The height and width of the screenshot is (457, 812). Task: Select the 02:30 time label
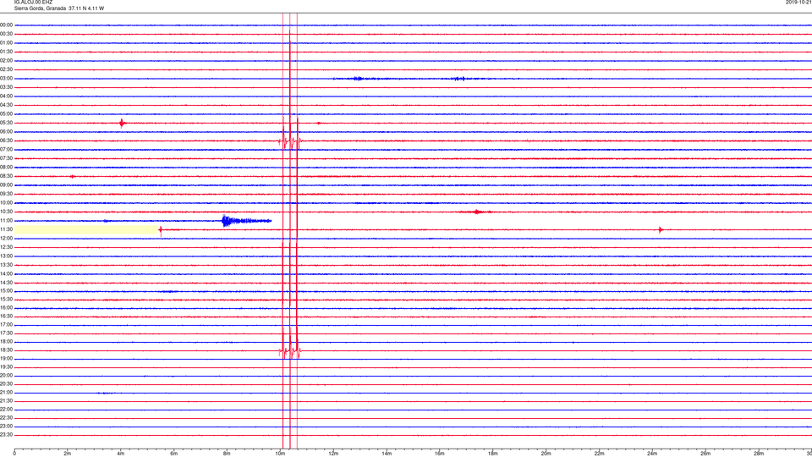pyautogui.click(x=6, y=69)
